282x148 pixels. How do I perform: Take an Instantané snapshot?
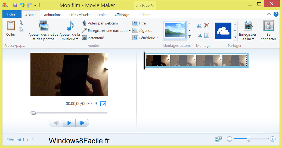(x=93, y=38)
